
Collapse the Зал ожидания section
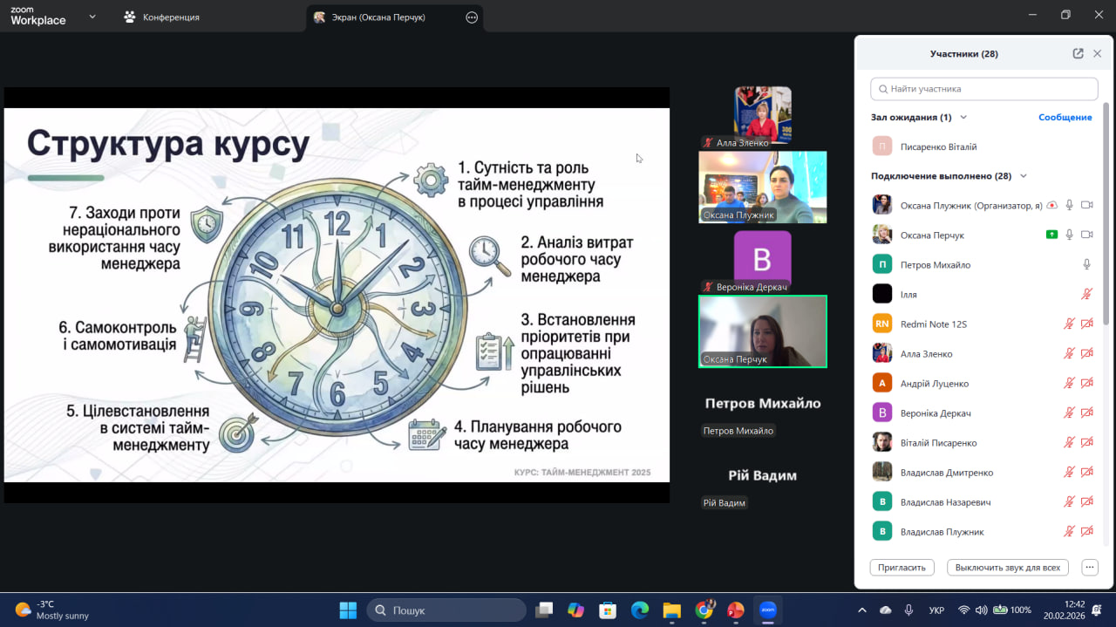tap(963, 117)
